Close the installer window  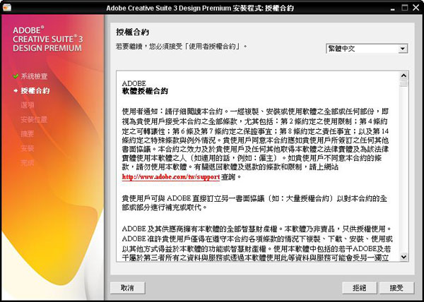(x=416, y=8)
